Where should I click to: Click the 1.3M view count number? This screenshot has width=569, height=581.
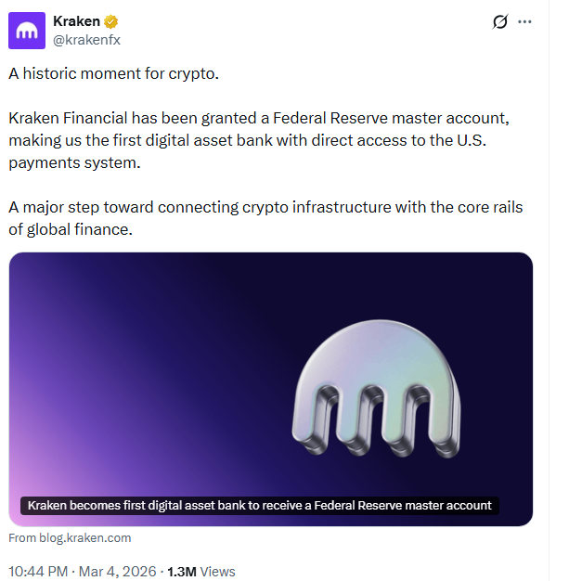tap(182, 571)
